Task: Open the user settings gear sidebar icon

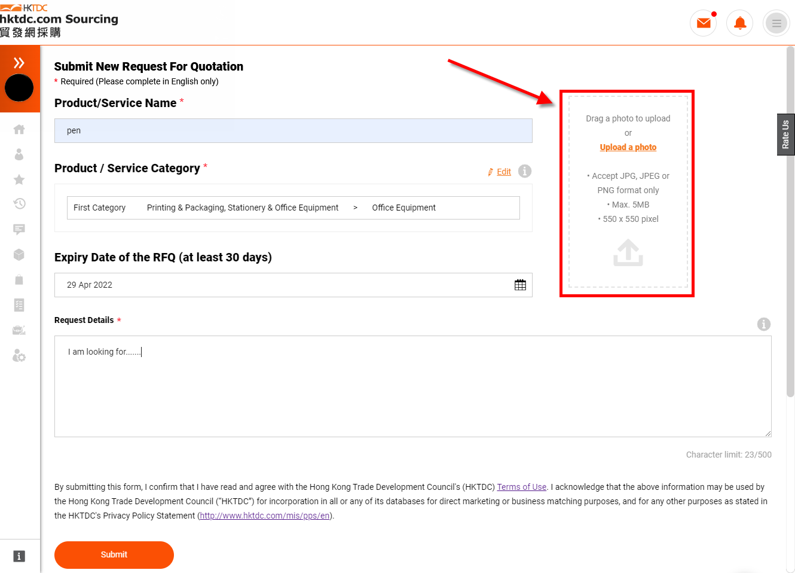Action: (19, 356)
